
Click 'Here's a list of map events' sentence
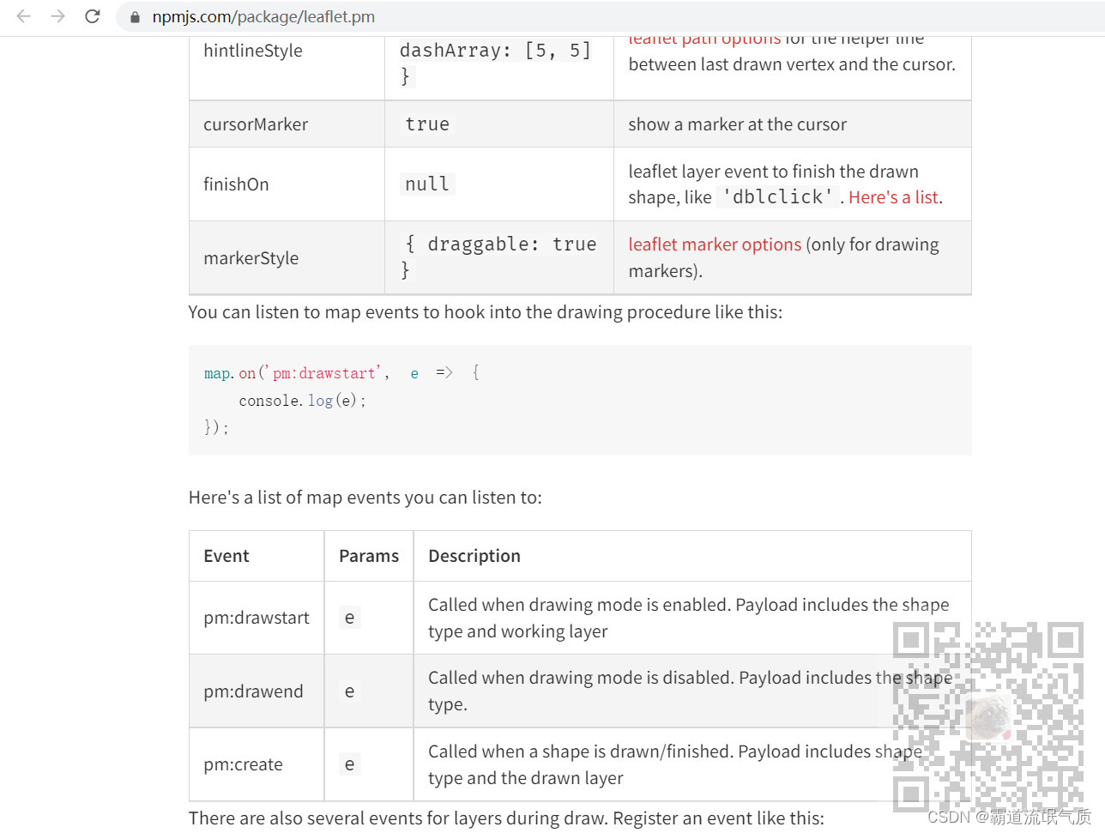[x=365, y=498]
